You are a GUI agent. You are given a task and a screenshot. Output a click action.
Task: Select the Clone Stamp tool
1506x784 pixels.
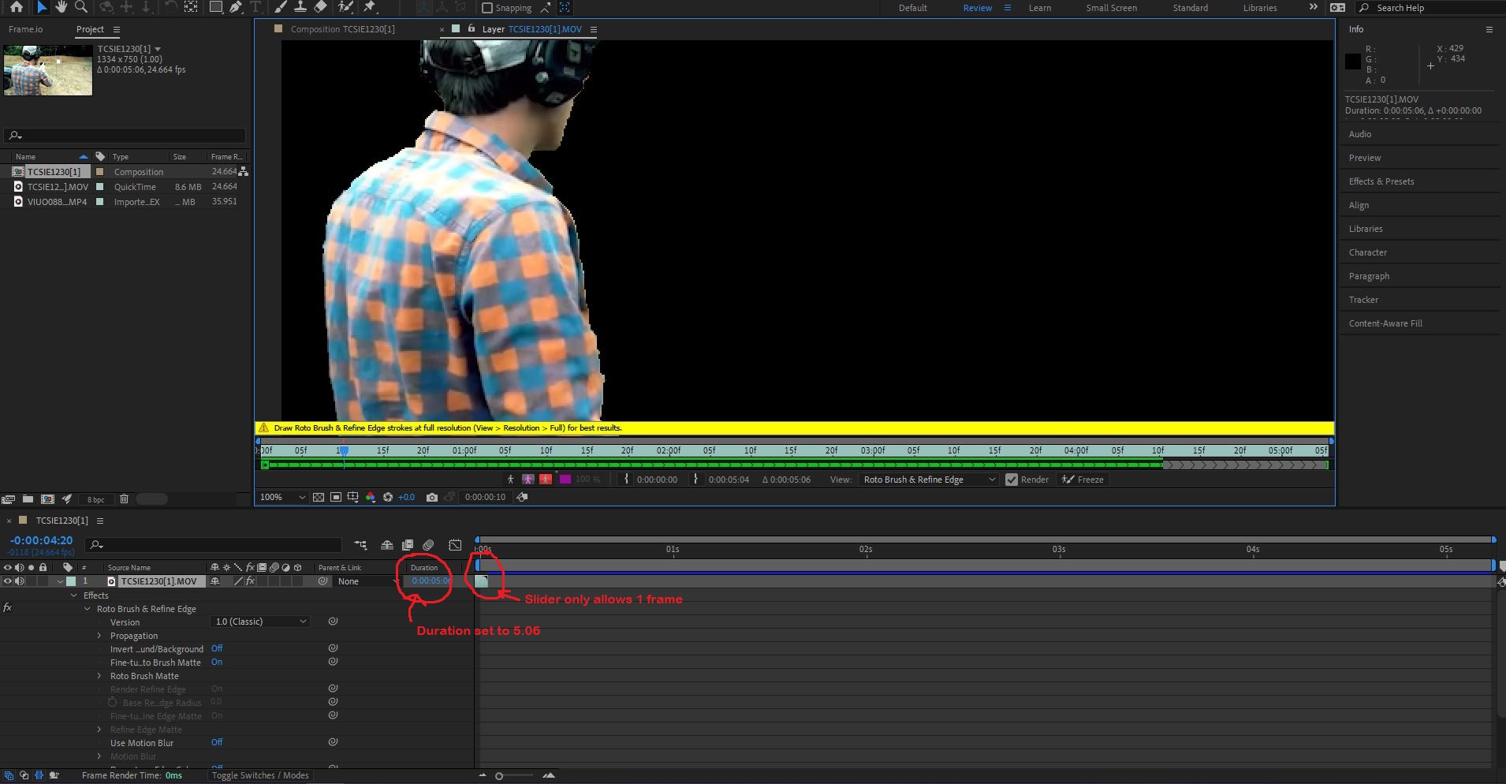coord(300,7)
